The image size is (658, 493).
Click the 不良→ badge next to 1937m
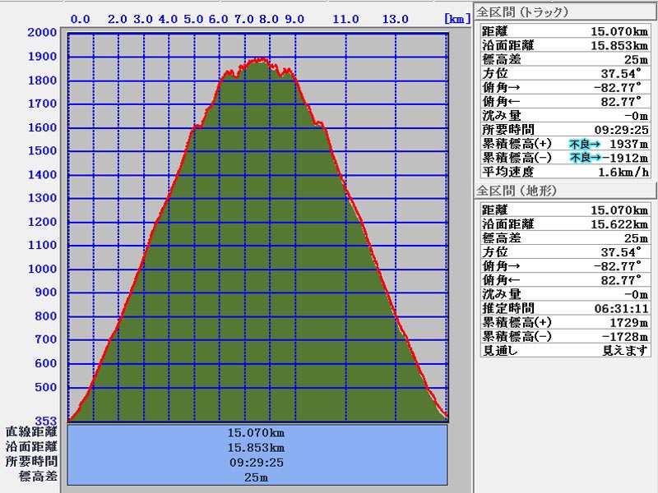(x=584, y=144)
